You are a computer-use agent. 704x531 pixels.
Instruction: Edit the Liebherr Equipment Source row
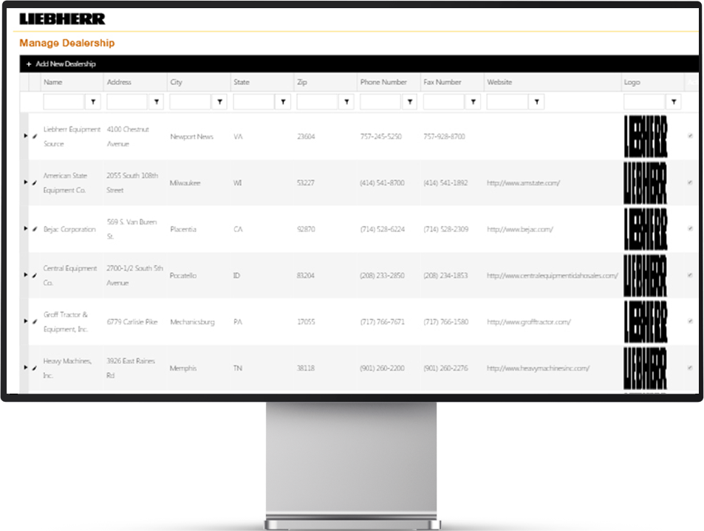pos(34,137)
